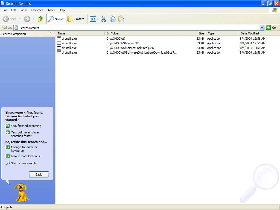The width and height of the screenshot is (280, 210).
Task: Select slrundll.exe icon in SoftwareDistribution folder
Action: [59, 52]
